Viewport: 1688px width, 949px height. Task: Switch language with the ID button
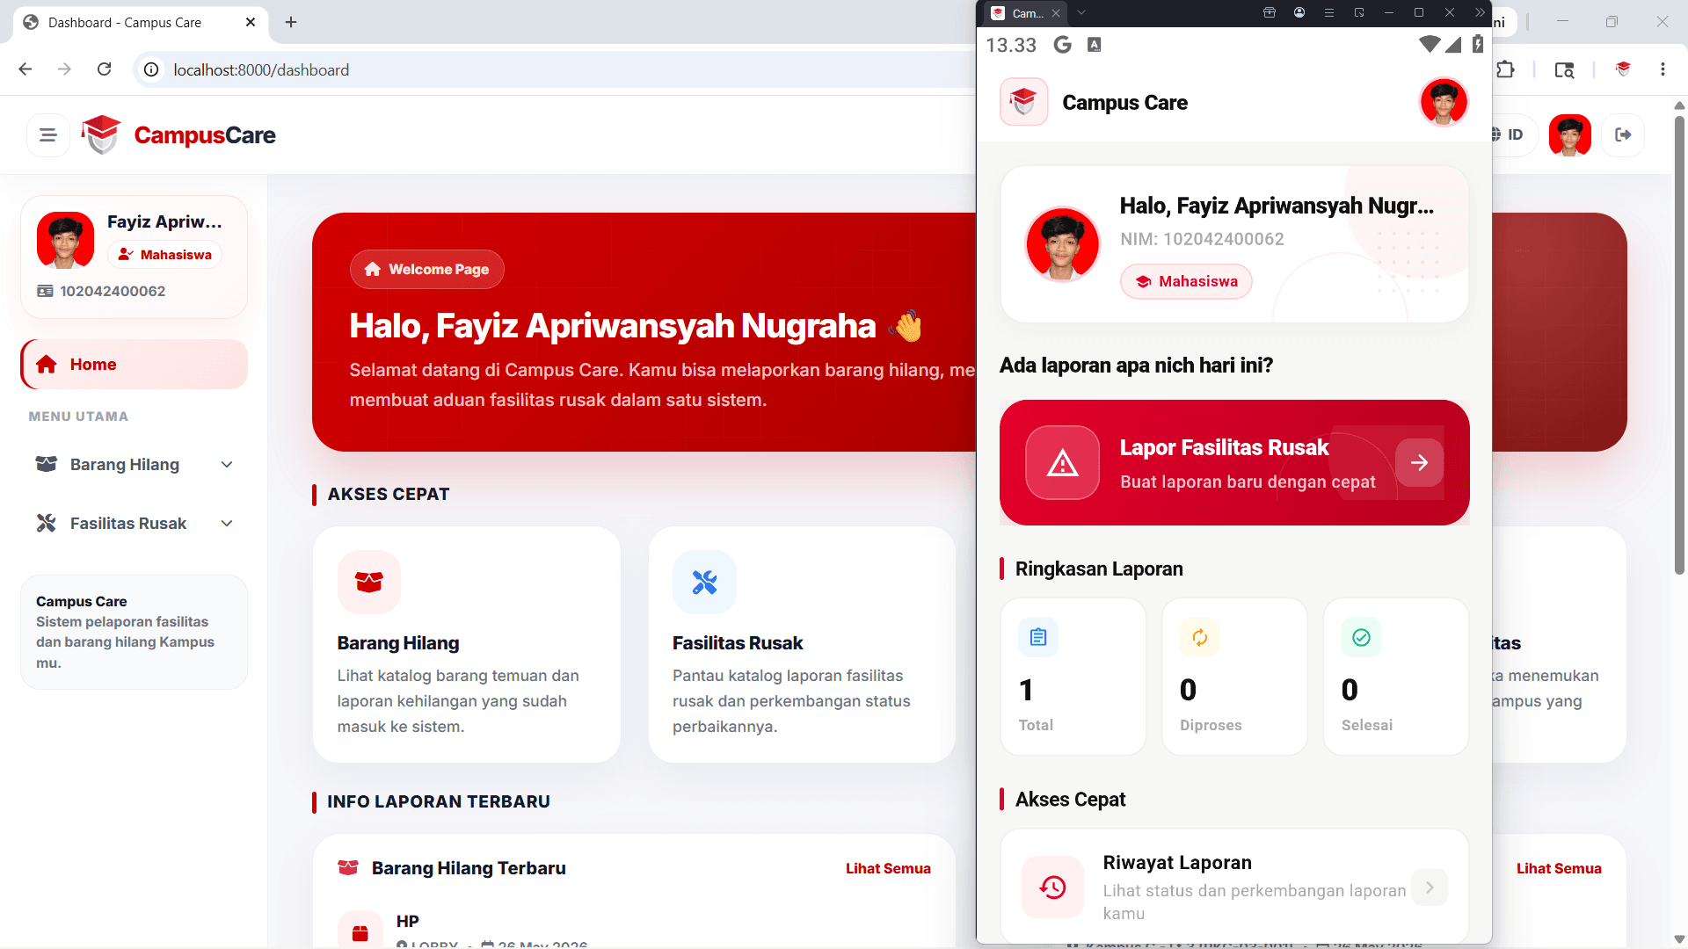click(x=1515, y=134)
